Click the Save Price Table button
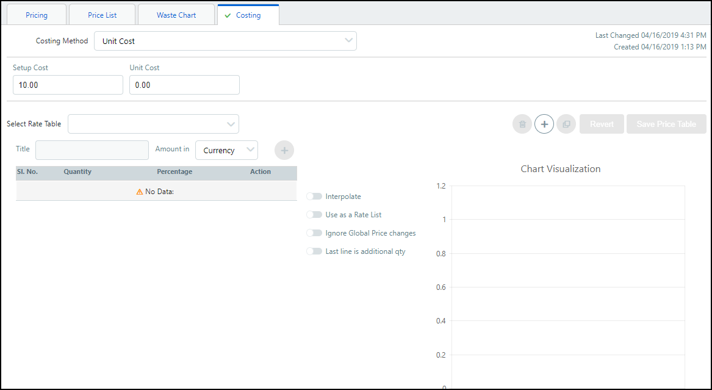The height and width of the screenshot is (390, 712). point(666,124)
